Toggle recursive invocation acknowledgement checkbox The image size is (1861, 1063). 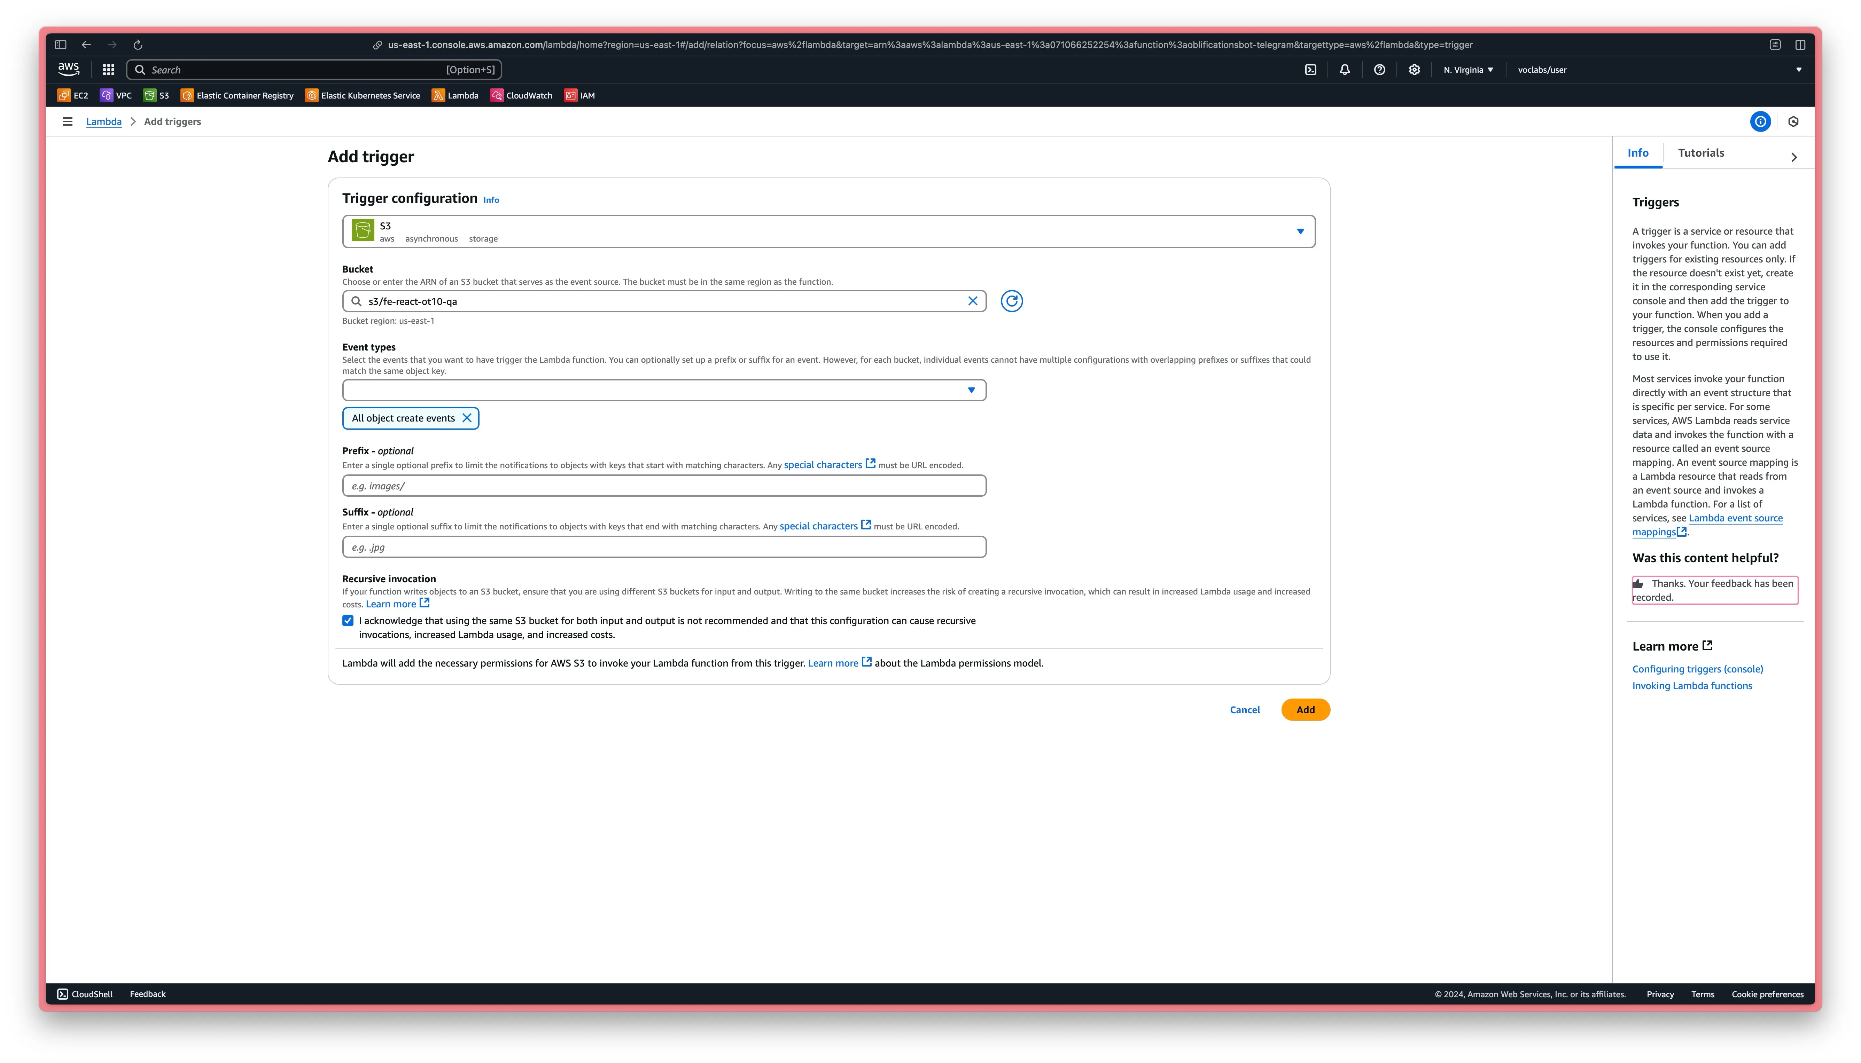348,621
